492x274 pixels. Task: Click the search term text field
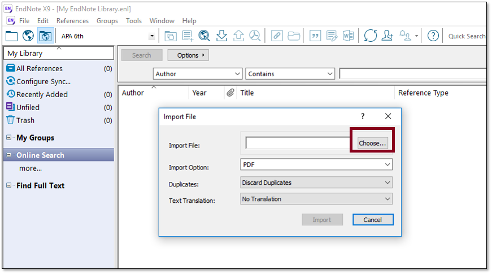[413, 74]
